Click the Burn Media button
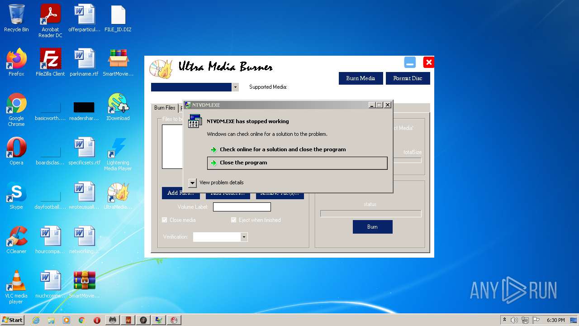This screenshot has width=579, height=326. [x=361, y=78]
